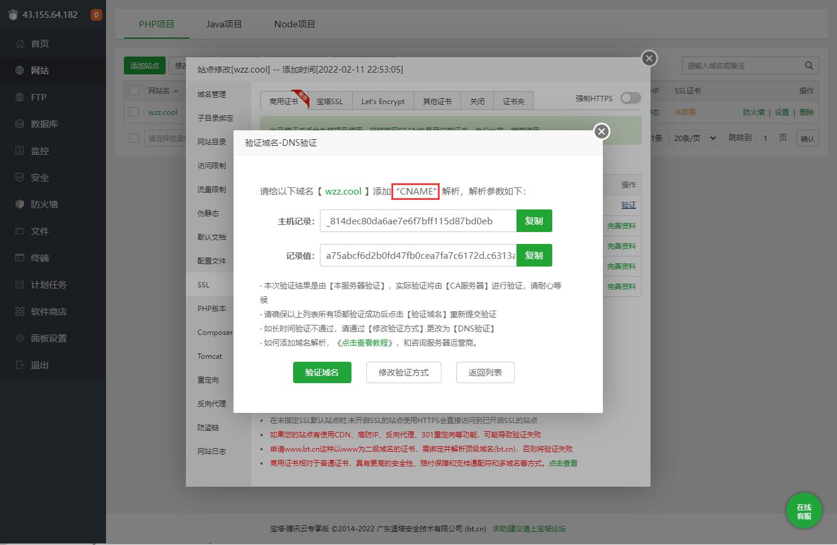
Task: Close the 验证域名-DNS验证 dialog
Action: 602,131
